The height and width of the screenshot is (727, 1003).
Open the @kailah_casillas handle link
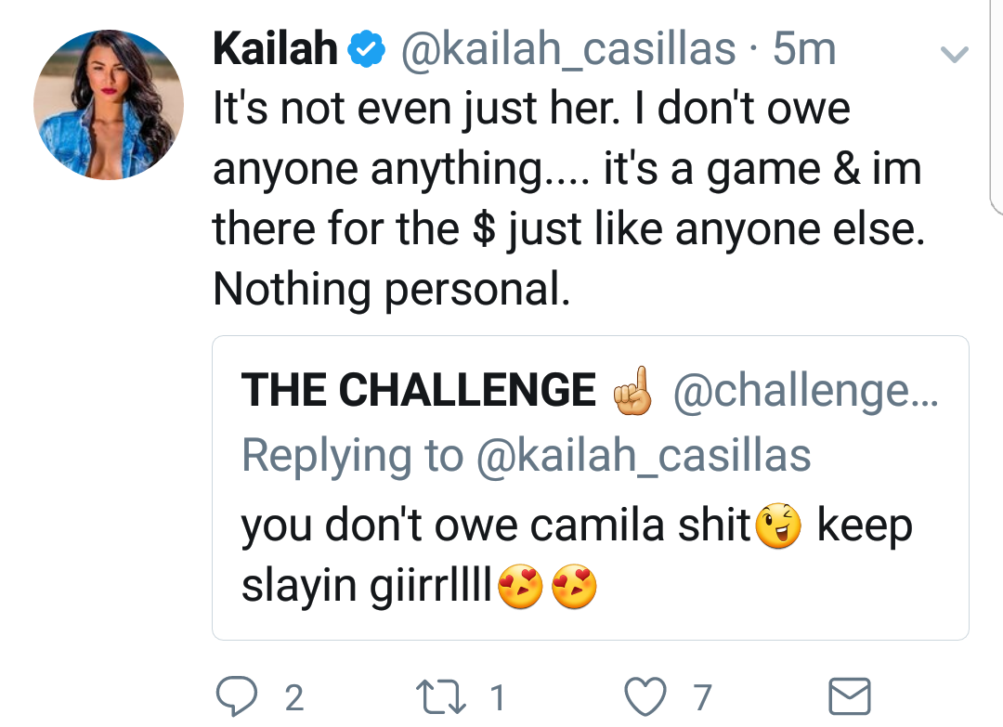(x=568, y=49)
